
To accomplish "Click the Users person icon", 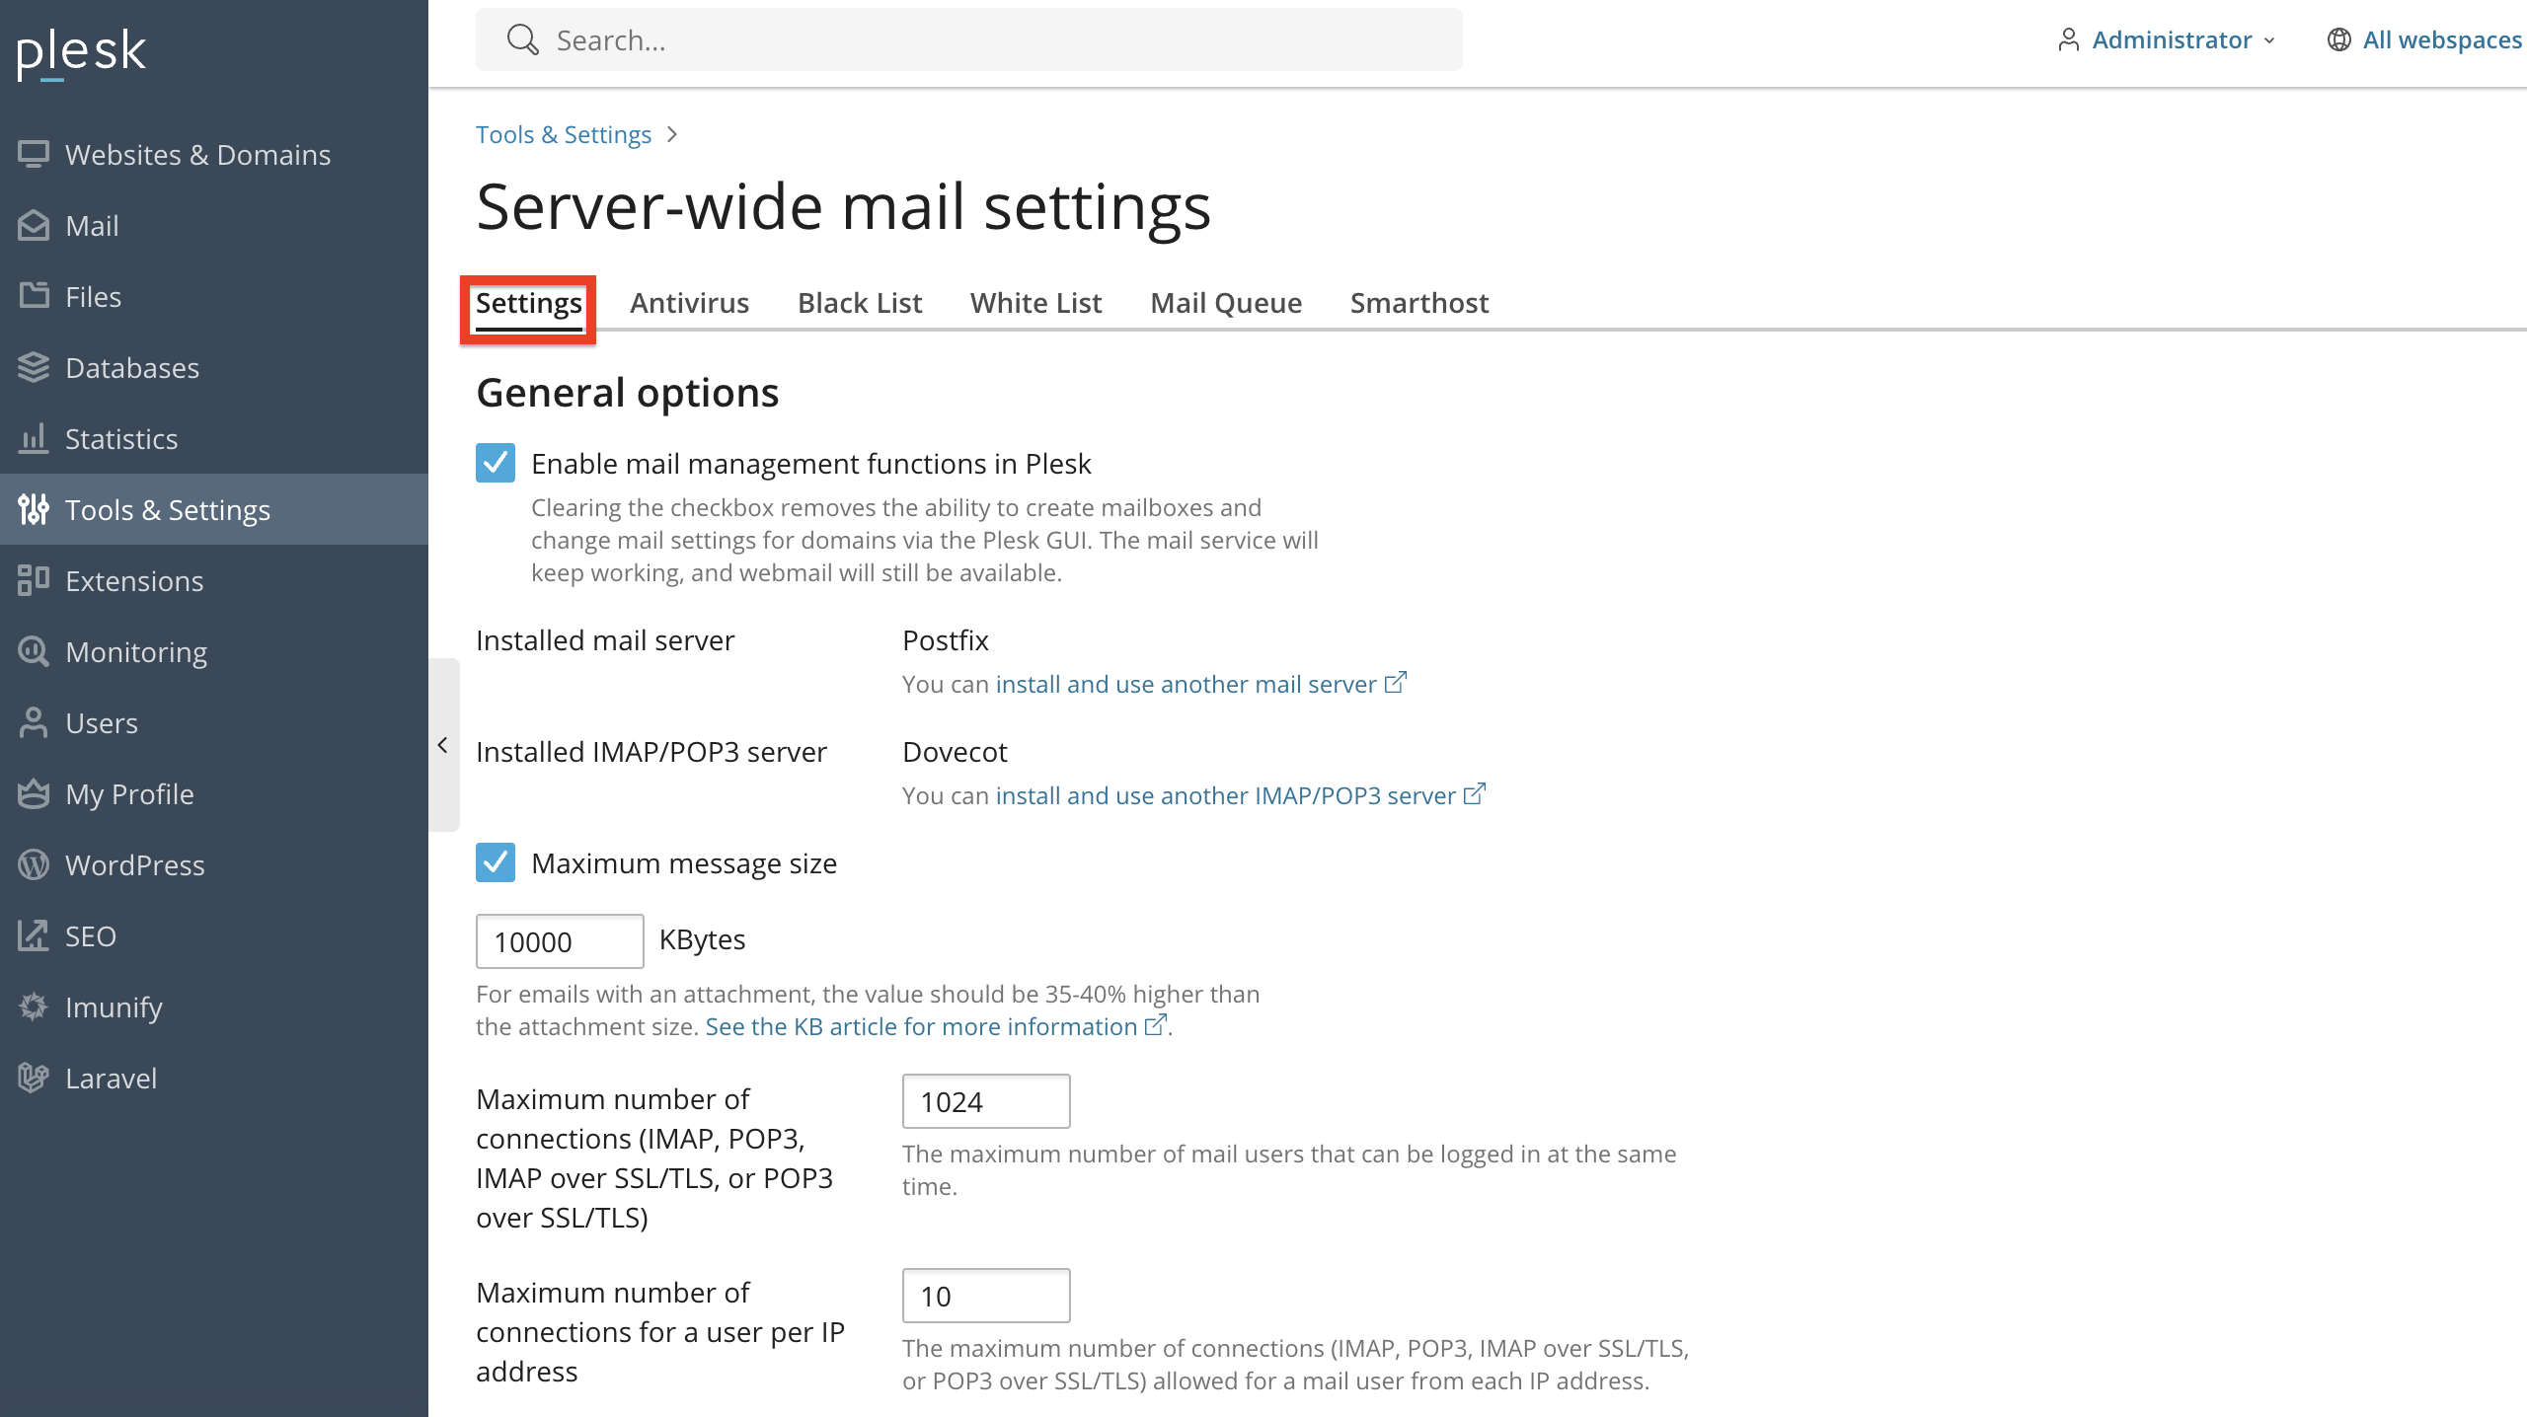I will click(34, 722).
